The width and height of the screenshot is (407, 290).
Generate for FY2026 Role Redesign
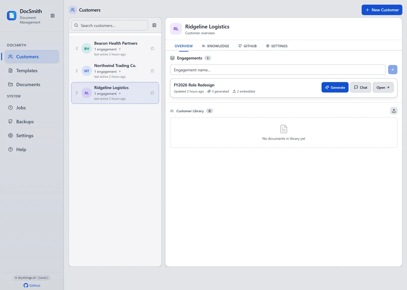click(335, 87)
